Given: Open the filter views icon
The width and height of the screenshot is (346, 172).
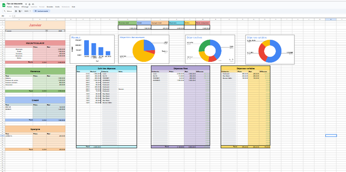Looking at the screenshot, I should (x=20, y=11).
